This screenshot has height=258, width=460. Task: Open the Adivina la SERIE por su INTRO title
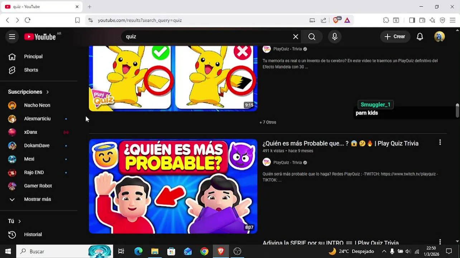coord(331,243)
